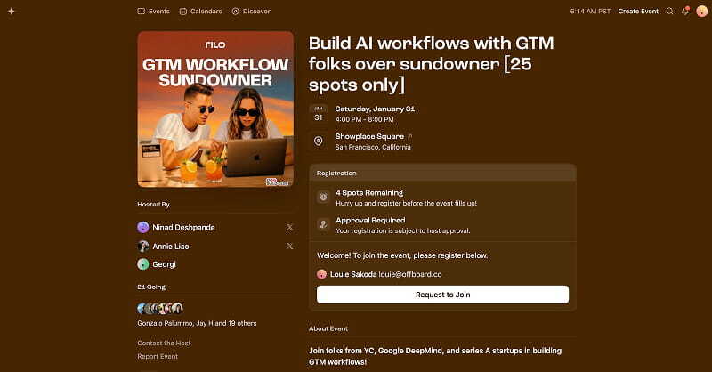This screenshot has height=372, width=712.
Task: Click the event title heading
Action: point(432,64)
